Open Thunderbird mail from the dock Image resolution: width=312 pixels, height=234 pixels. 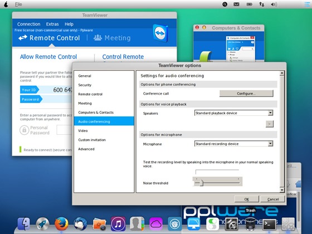80,223
